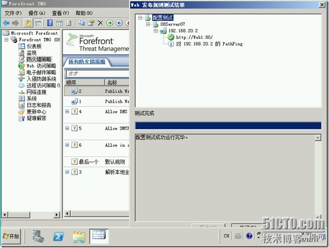Select rule 1 Publish Web row

(x=97, y=101)
